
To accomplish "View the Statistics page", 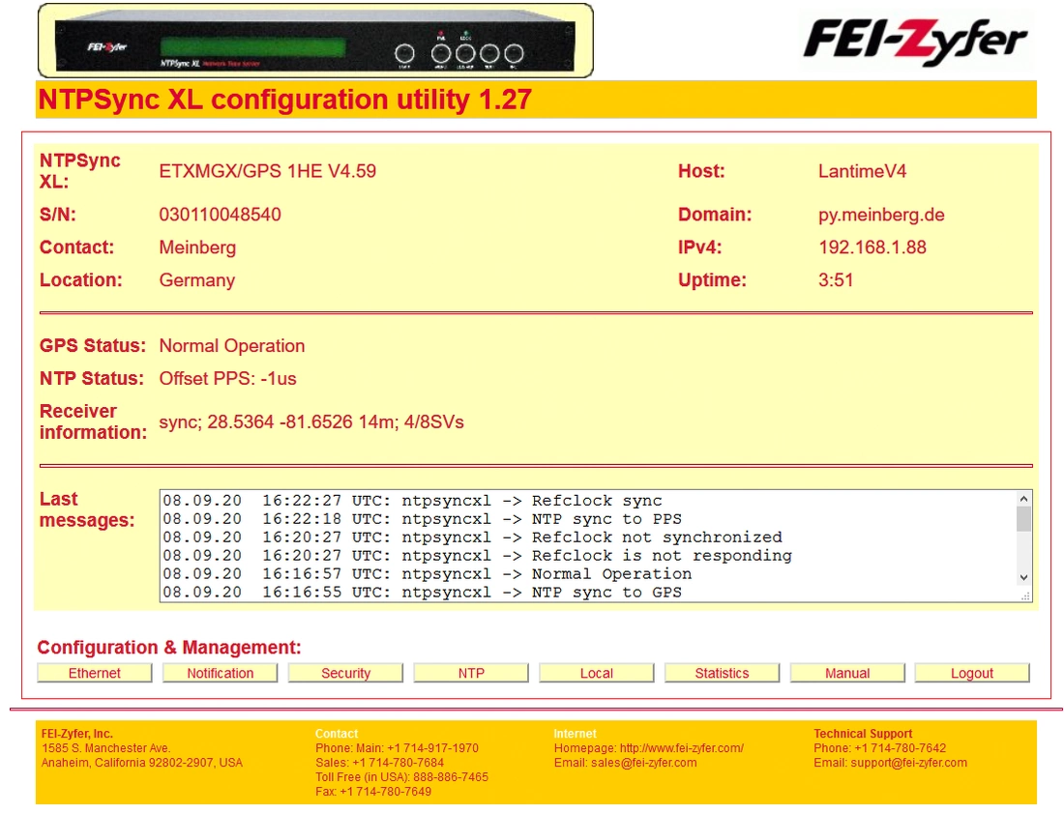I will (722, 673).
